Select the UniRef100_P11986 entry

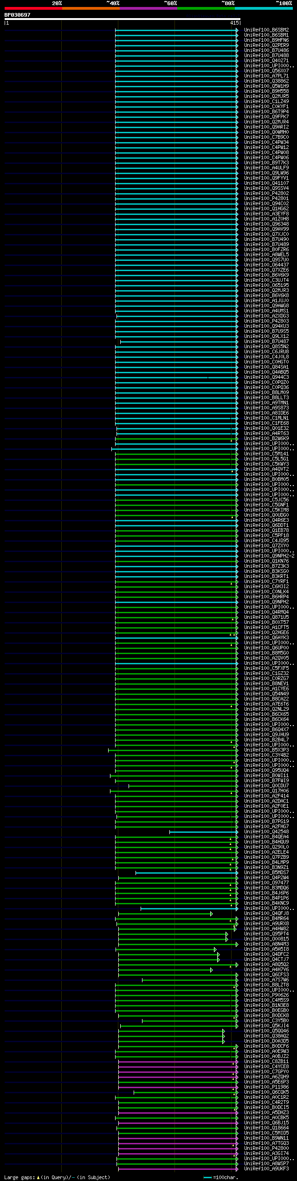coord(266,1087)
